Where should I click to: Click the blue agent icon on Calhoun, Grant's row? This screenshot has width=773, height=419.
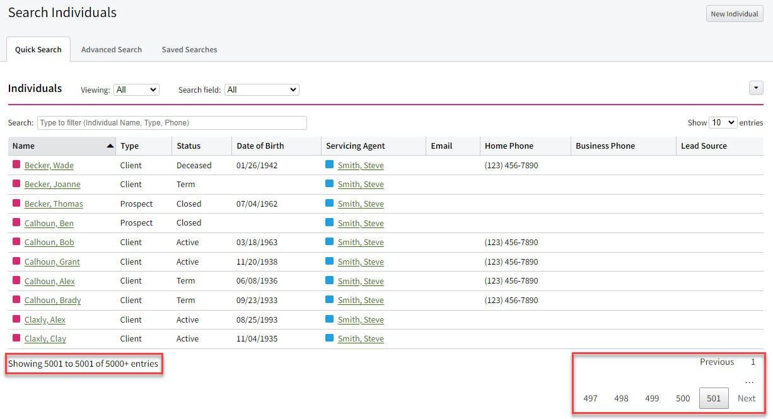[328, 261]
